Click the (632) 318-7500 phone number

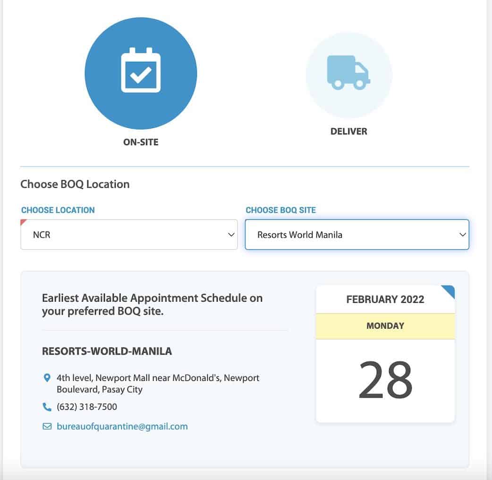click(x=87, y=406)
